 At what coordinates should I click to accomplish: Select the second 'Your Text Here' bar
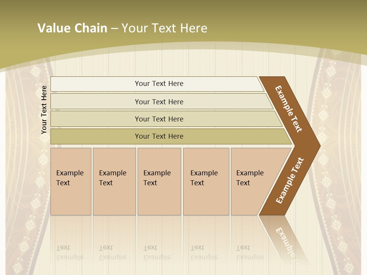tap(162, 102)
